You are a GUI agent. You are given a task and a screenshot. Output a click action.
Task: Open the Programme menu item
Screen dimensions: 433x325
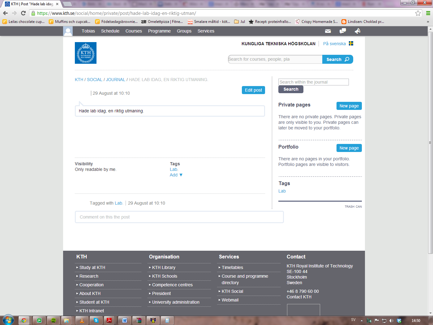coord(159,31)
